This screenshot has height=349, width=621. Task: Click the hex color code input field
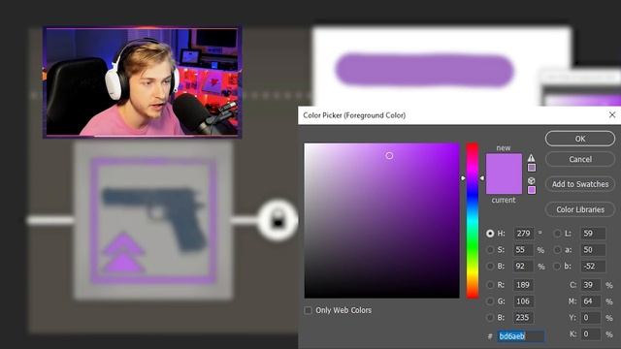tap(521, 336)
